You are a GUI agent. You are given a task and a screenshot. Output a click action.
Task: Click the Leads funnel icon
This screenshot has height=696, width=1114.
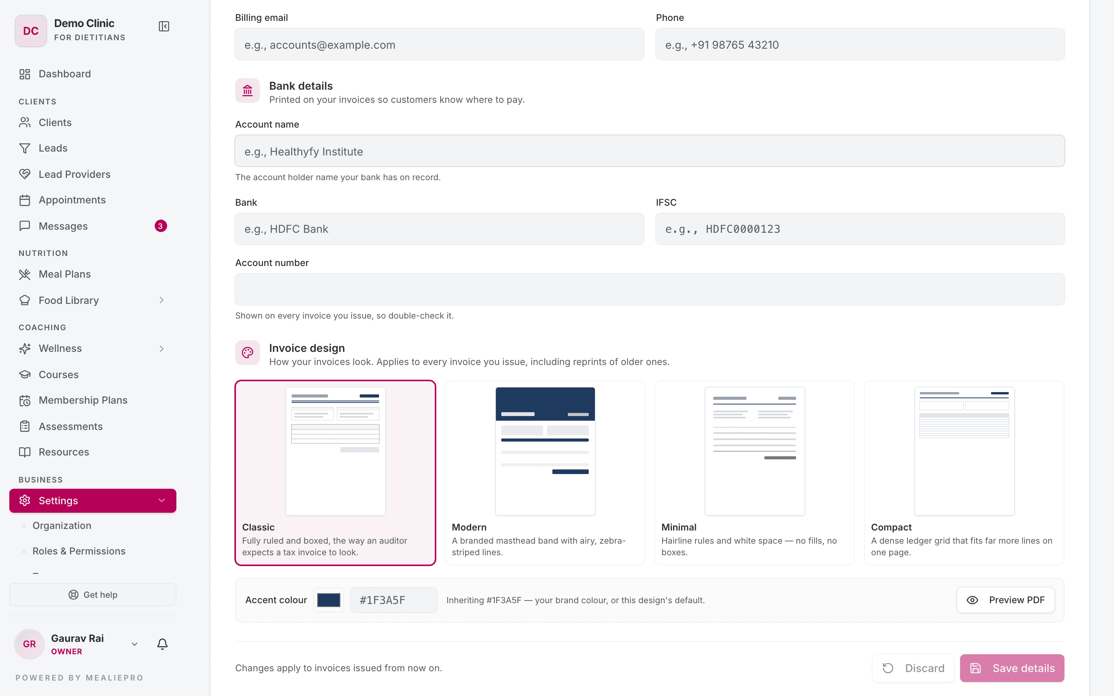(x=25, y=148)
